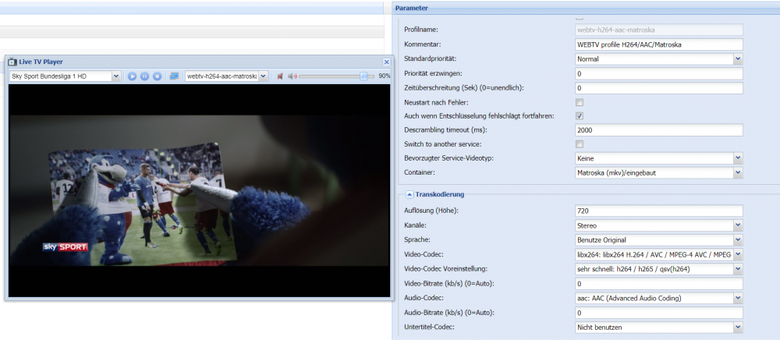
Task: Enable Neustart nach Fehler checkbox
Action: (580, 102)
